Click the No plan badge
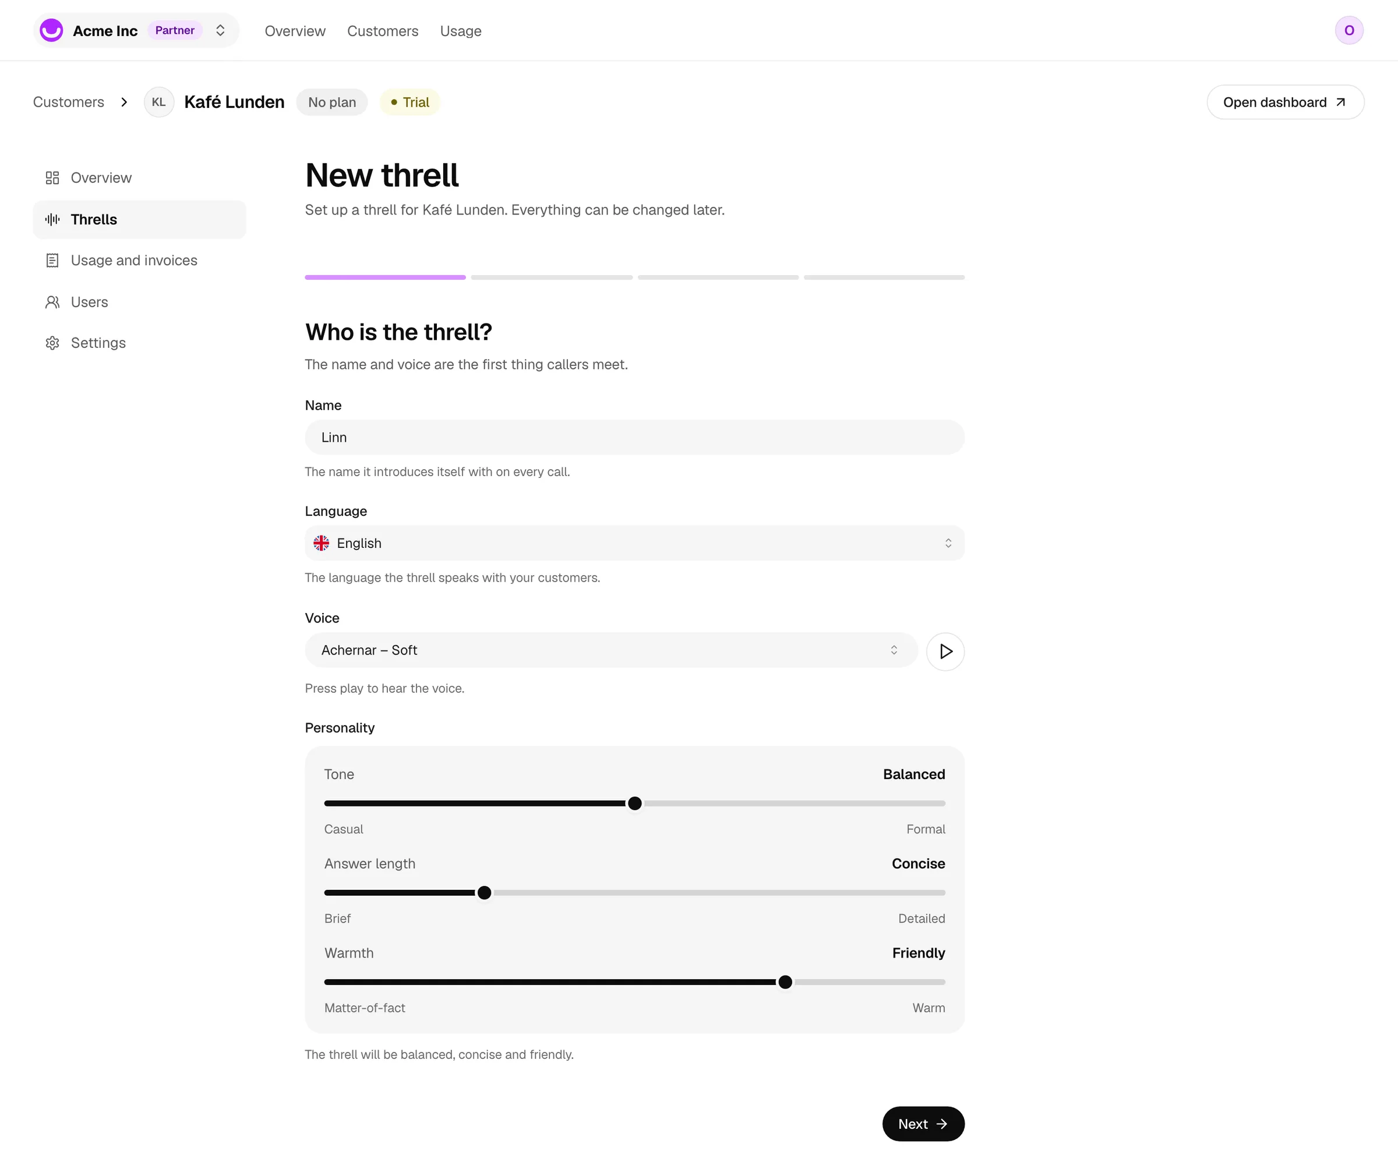 click(331, 102)
